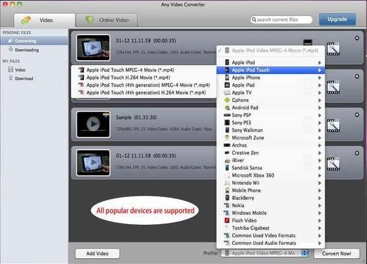
Task: Click the Sony PS3 device icon
Action: point(227,122)
